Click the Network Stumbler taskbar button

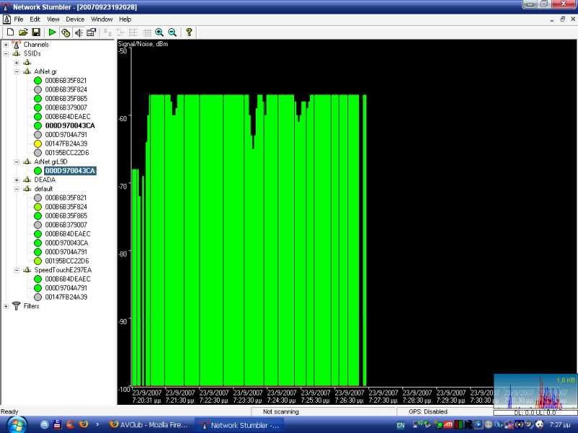(x=238, y=424)
